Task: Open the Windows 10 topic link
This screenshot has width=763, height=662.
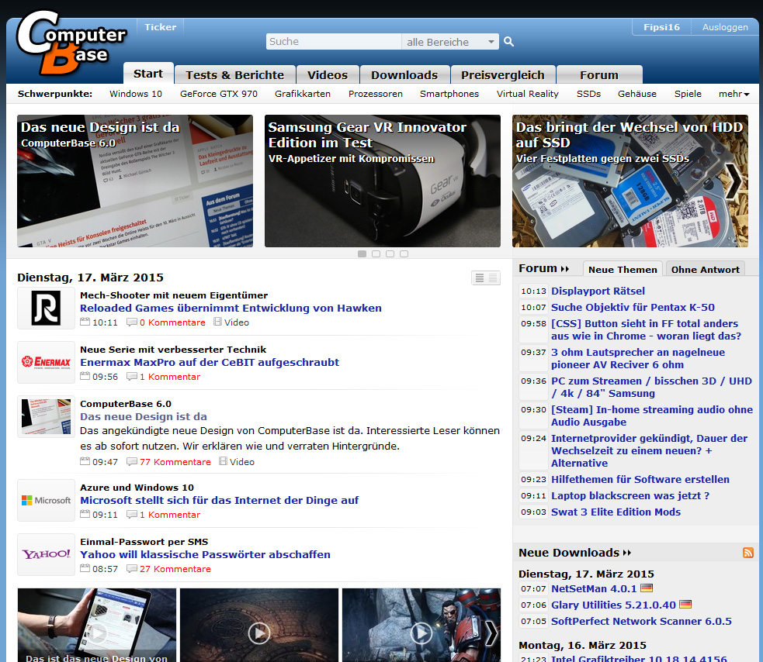Action: [136, 94]
